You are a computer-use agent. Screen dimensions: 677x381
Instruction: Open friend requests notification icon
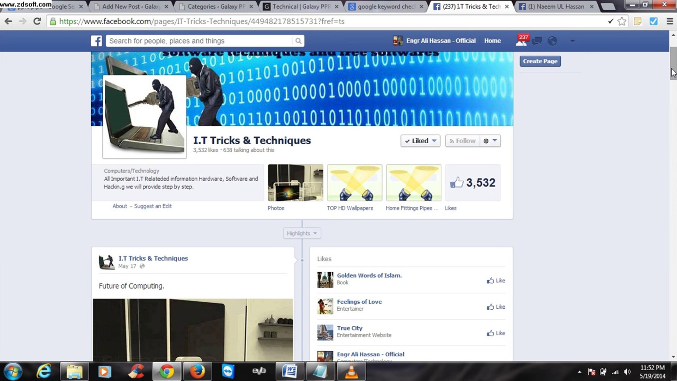521,41
